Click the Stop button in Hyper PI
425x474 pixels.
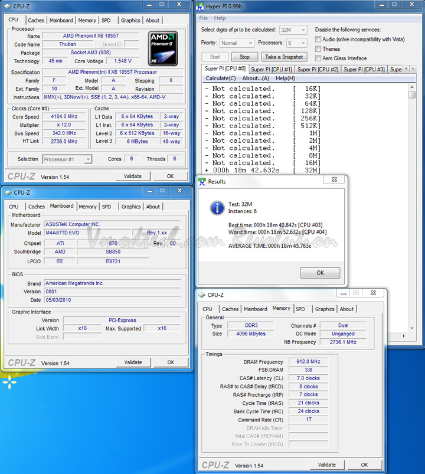pos(244,57)
